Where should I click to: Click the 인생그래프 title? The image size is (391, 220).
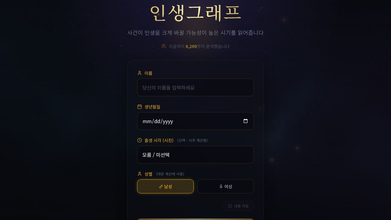click(195, 13)
